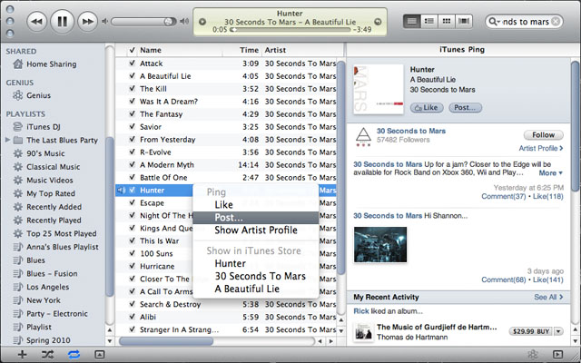Switch to Cover Flow view icon
581x363 pixels.
pyautogui.click(x=464, y=21)
